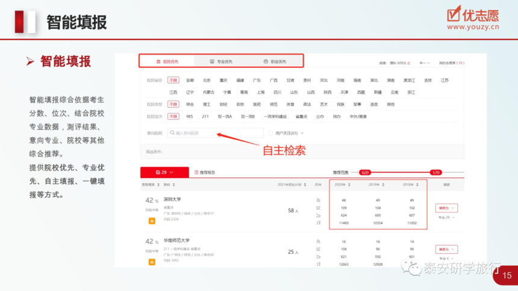The image size is (518, 291).
Task: Click the enrollment count icon in 深圳大学 row
Action: point(319,200)
